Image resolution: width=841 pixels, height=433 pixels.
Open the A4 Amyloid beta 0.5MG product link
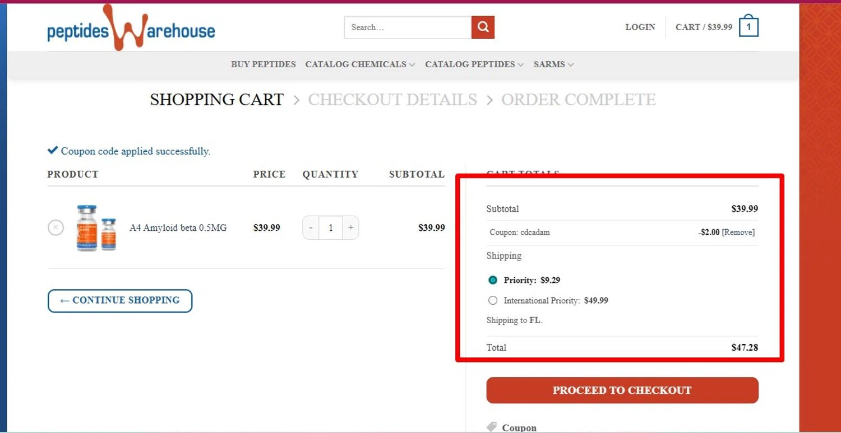(178, 228)
